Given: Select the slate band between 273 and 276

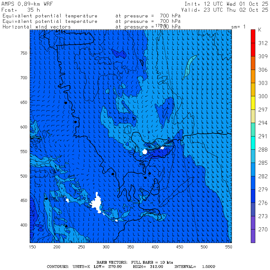Looking at the screenshot, I should (253, 209).
